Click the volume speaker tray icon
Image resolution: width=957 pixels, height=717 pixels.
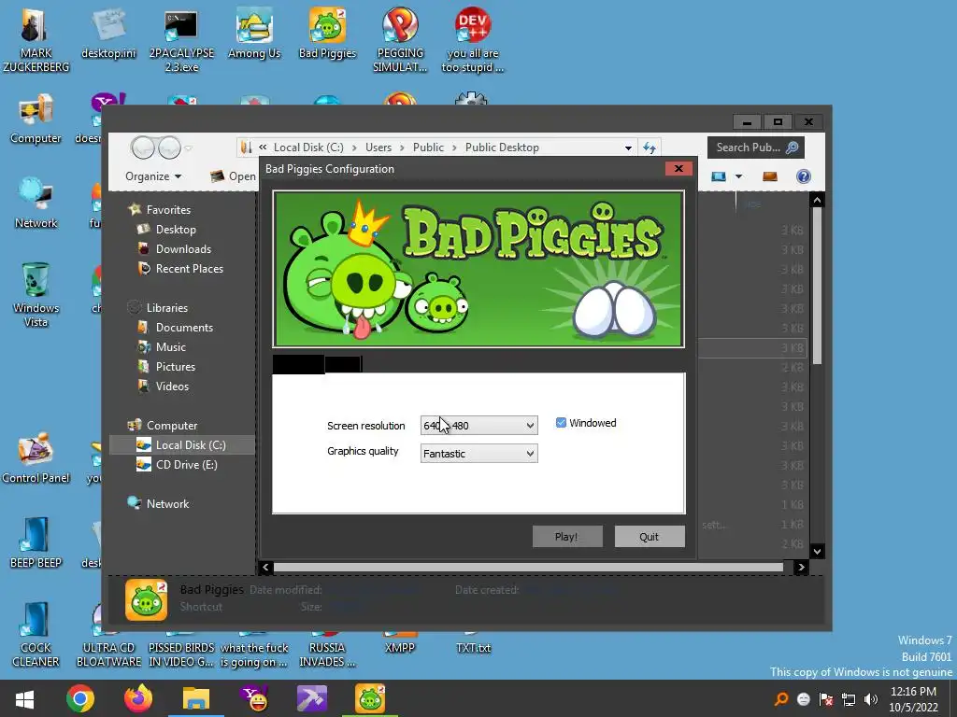coord(871,699)
